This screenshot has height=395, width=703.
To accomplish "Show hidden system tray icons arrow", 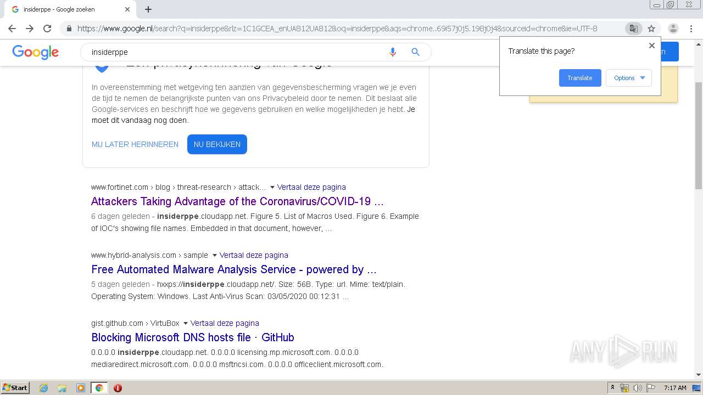I will pos(612,388).
